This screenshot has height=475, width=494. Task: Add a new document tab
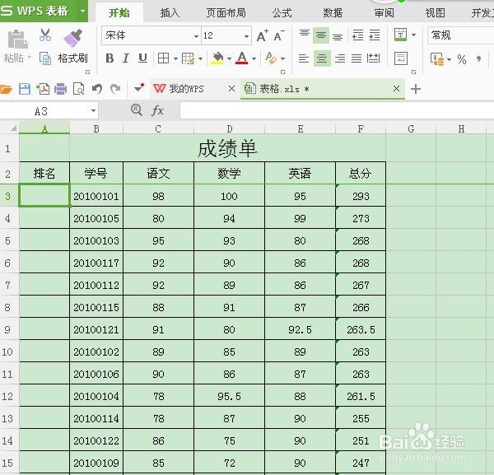pyautogui.click(x=416, y=89)
